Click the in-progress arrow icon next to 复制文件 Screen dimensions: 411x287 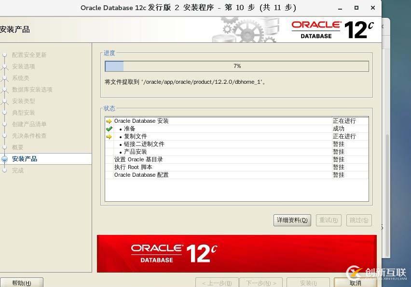[x=110, y=136]
